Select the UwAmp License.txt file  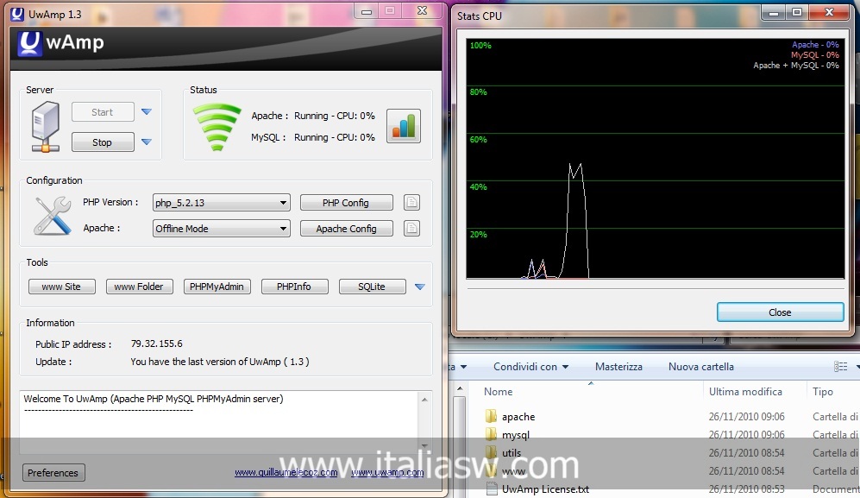click(x=545, y=489)
